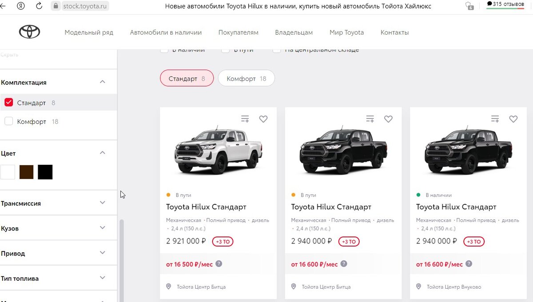This screenshot has height=302, width=533.
Task: Select the Комфорт 18 filter chip
Action: (x=246, y=79)
